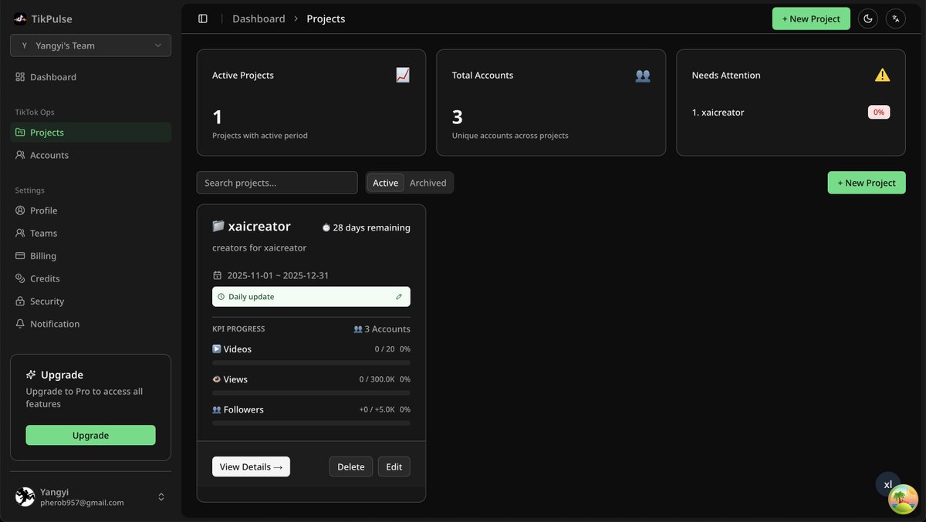The height and width of the screenshot is (522, 926).
Task: Toggle the sidebar panel icon
Action: [x=203, y=19]
